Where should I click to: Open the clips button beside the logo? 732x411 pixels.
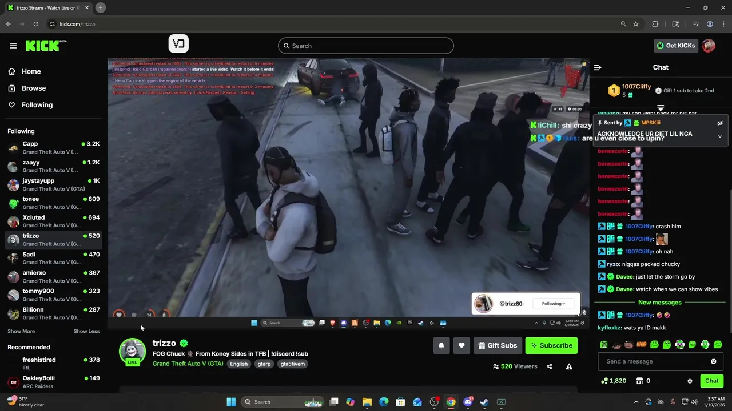click(x=178, y=44)
